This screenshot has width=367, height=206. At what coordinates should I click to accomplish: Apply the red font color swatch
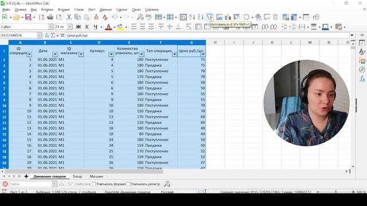point(108,27)
